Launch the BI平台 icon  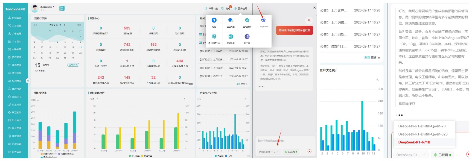(247, 37)
